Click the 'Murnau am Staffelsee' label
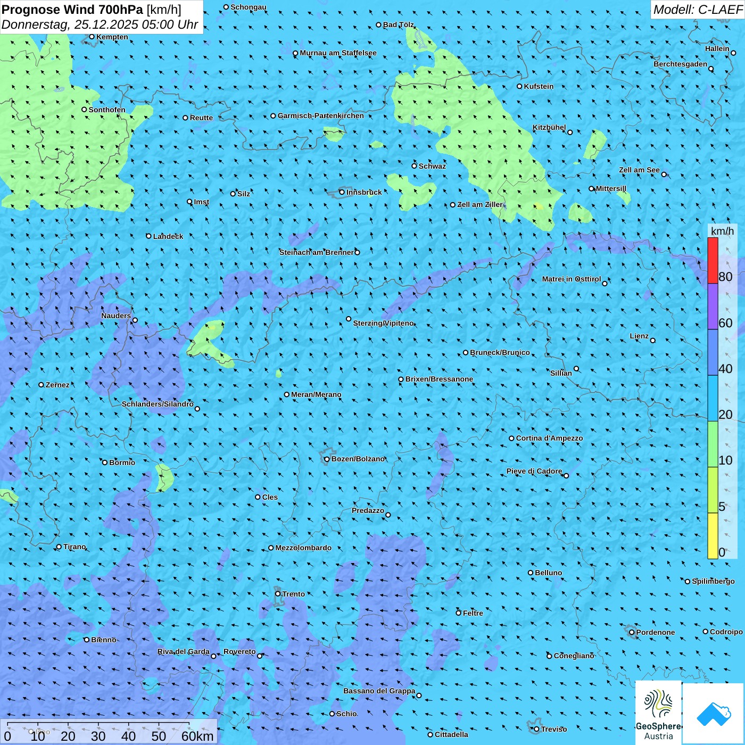This screenshot has width=745, height=745. click(338, 53)
